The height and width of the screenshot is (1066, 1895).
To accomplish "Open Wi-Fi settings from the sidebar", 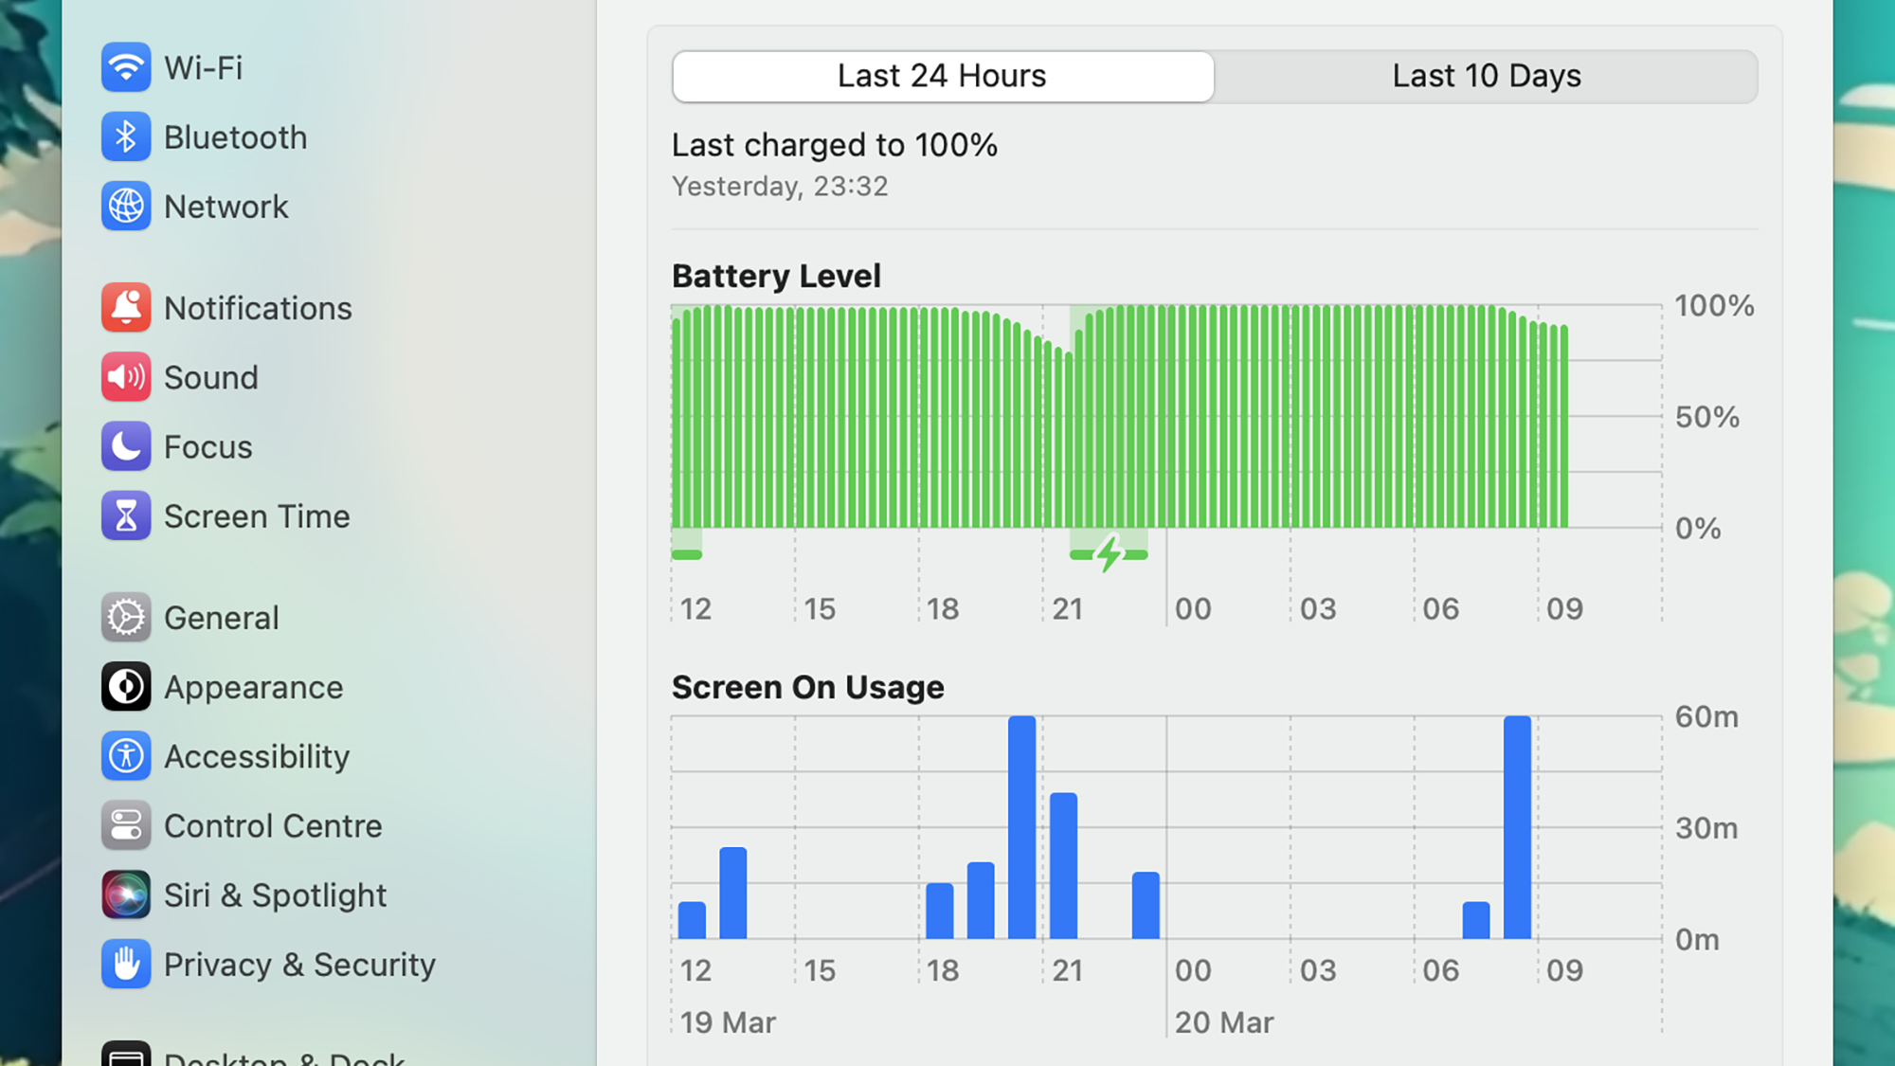I will [126, 67].
